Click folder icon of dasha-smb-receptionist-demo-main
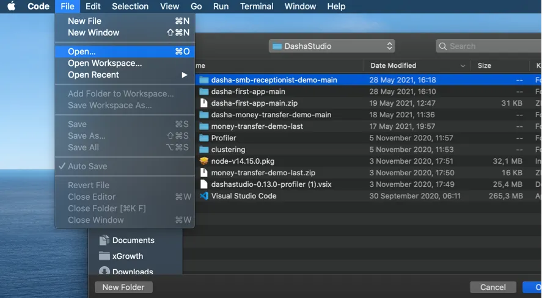The height and width of the screenshot is (298, 542). (x=204, y=80)
